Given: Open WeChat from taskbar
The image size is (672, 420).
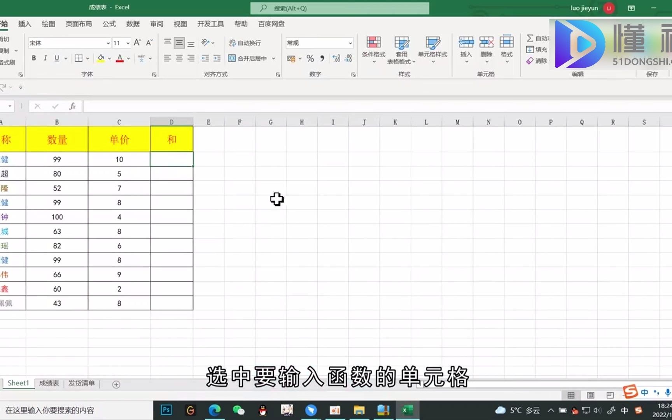Looking at the screenshot, I should point(238,410).
